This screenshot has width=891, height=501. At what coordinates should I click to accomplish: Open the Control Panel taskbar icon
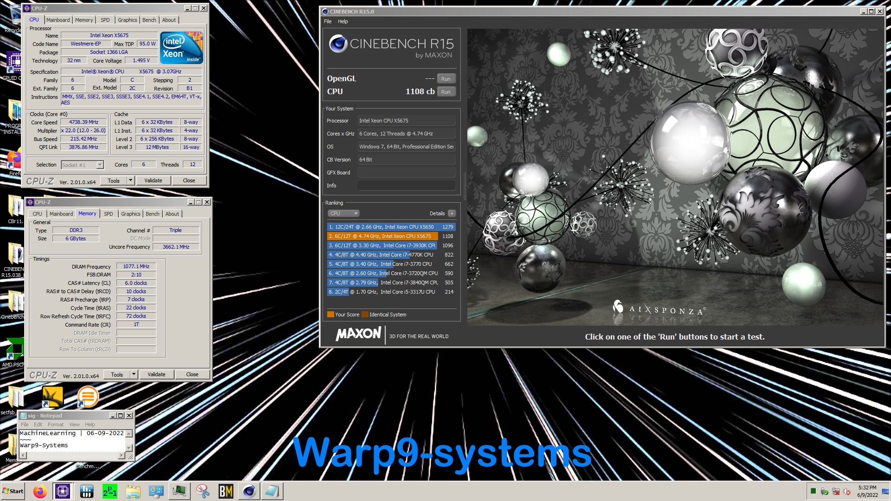(x=156, y=491)
